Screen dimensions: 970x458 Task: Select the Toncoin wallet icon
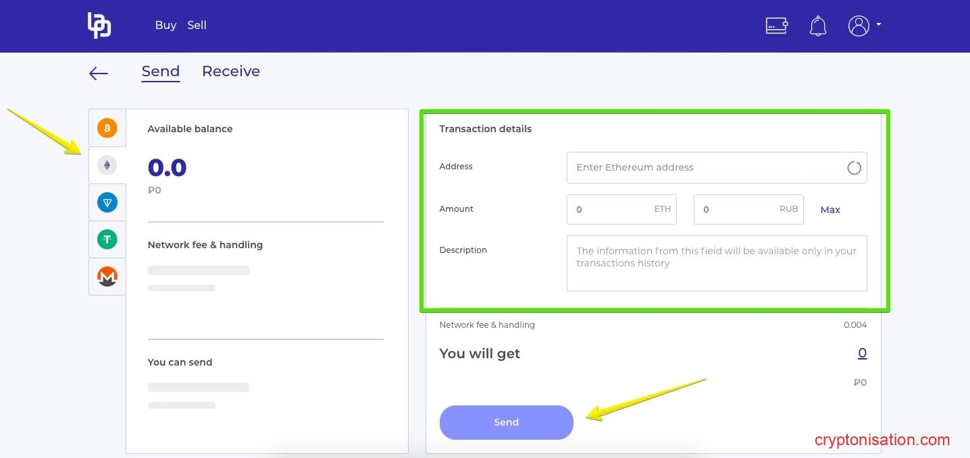click(x=107, y=202)
